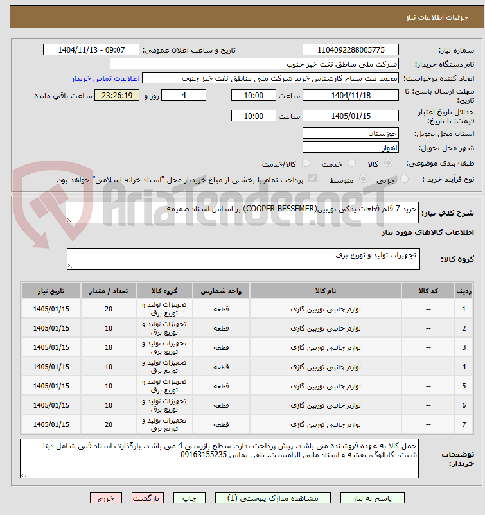This screenshot has height=515, width=485.
Task: Click the بازگشت back button
Action: 148,498
